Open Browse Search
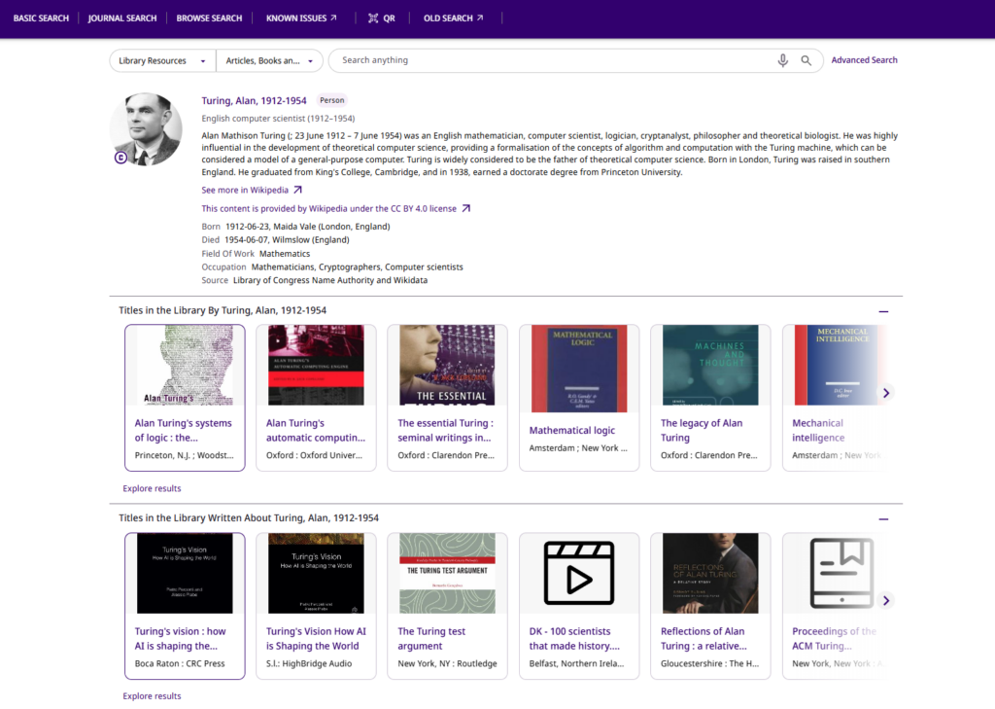Image resolution: width=995 pixels, height=709 pixels. [x=210, y=18]
